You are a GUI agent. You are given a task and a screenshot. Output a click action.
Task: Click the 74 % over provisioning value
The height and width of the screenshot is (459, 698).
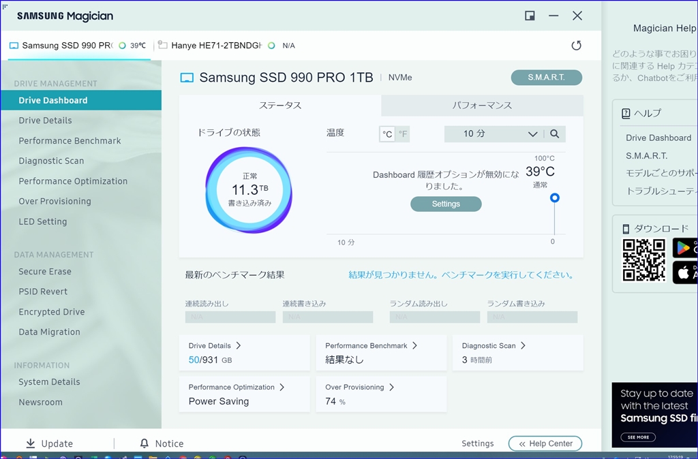[x=335, y=402]
